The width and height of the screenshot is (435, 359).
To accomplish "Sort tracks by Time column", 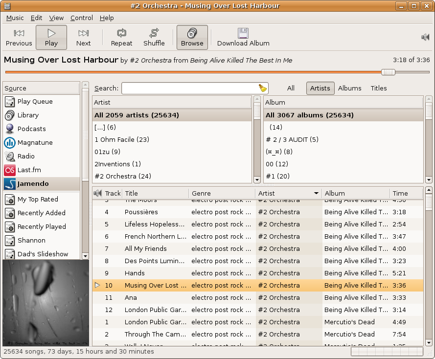I will 407,194.
